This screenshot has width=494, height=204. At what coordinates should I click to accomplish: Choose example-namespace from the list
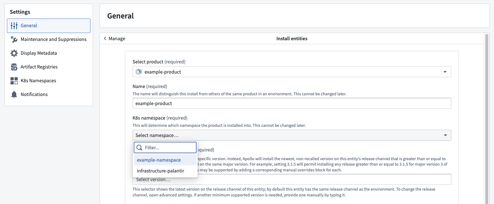click(x=165, y=160)
